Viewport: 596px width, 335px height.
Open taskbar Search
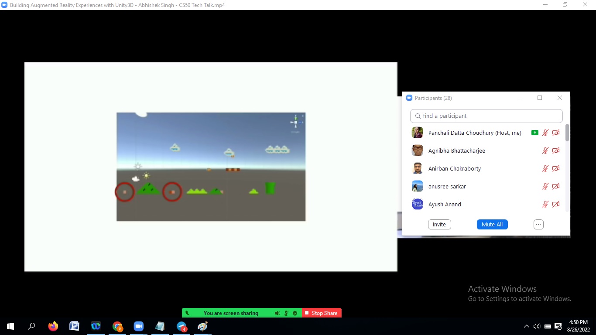31,326
